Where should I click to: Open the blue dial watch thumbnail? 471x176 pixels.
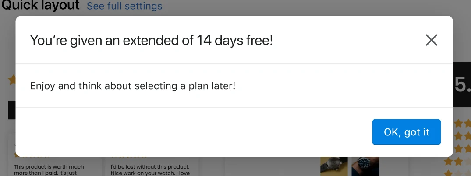[365, 166]
